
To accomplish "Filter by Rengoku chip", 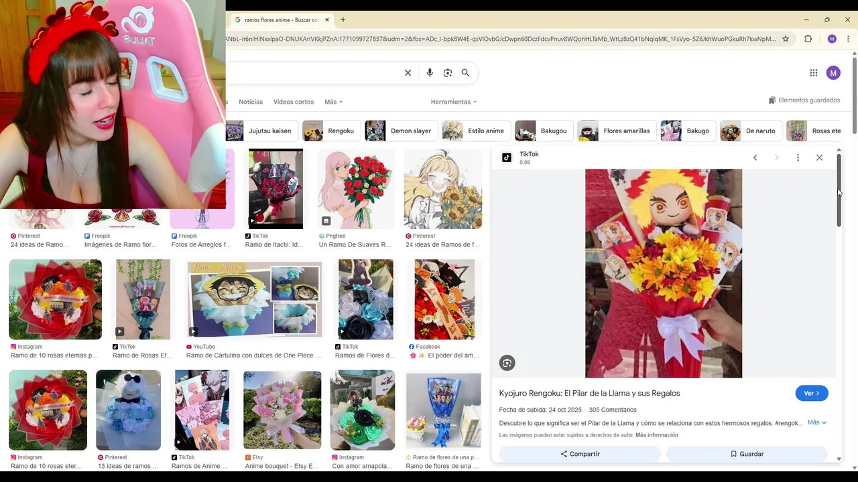I will [x=332, y=131].
